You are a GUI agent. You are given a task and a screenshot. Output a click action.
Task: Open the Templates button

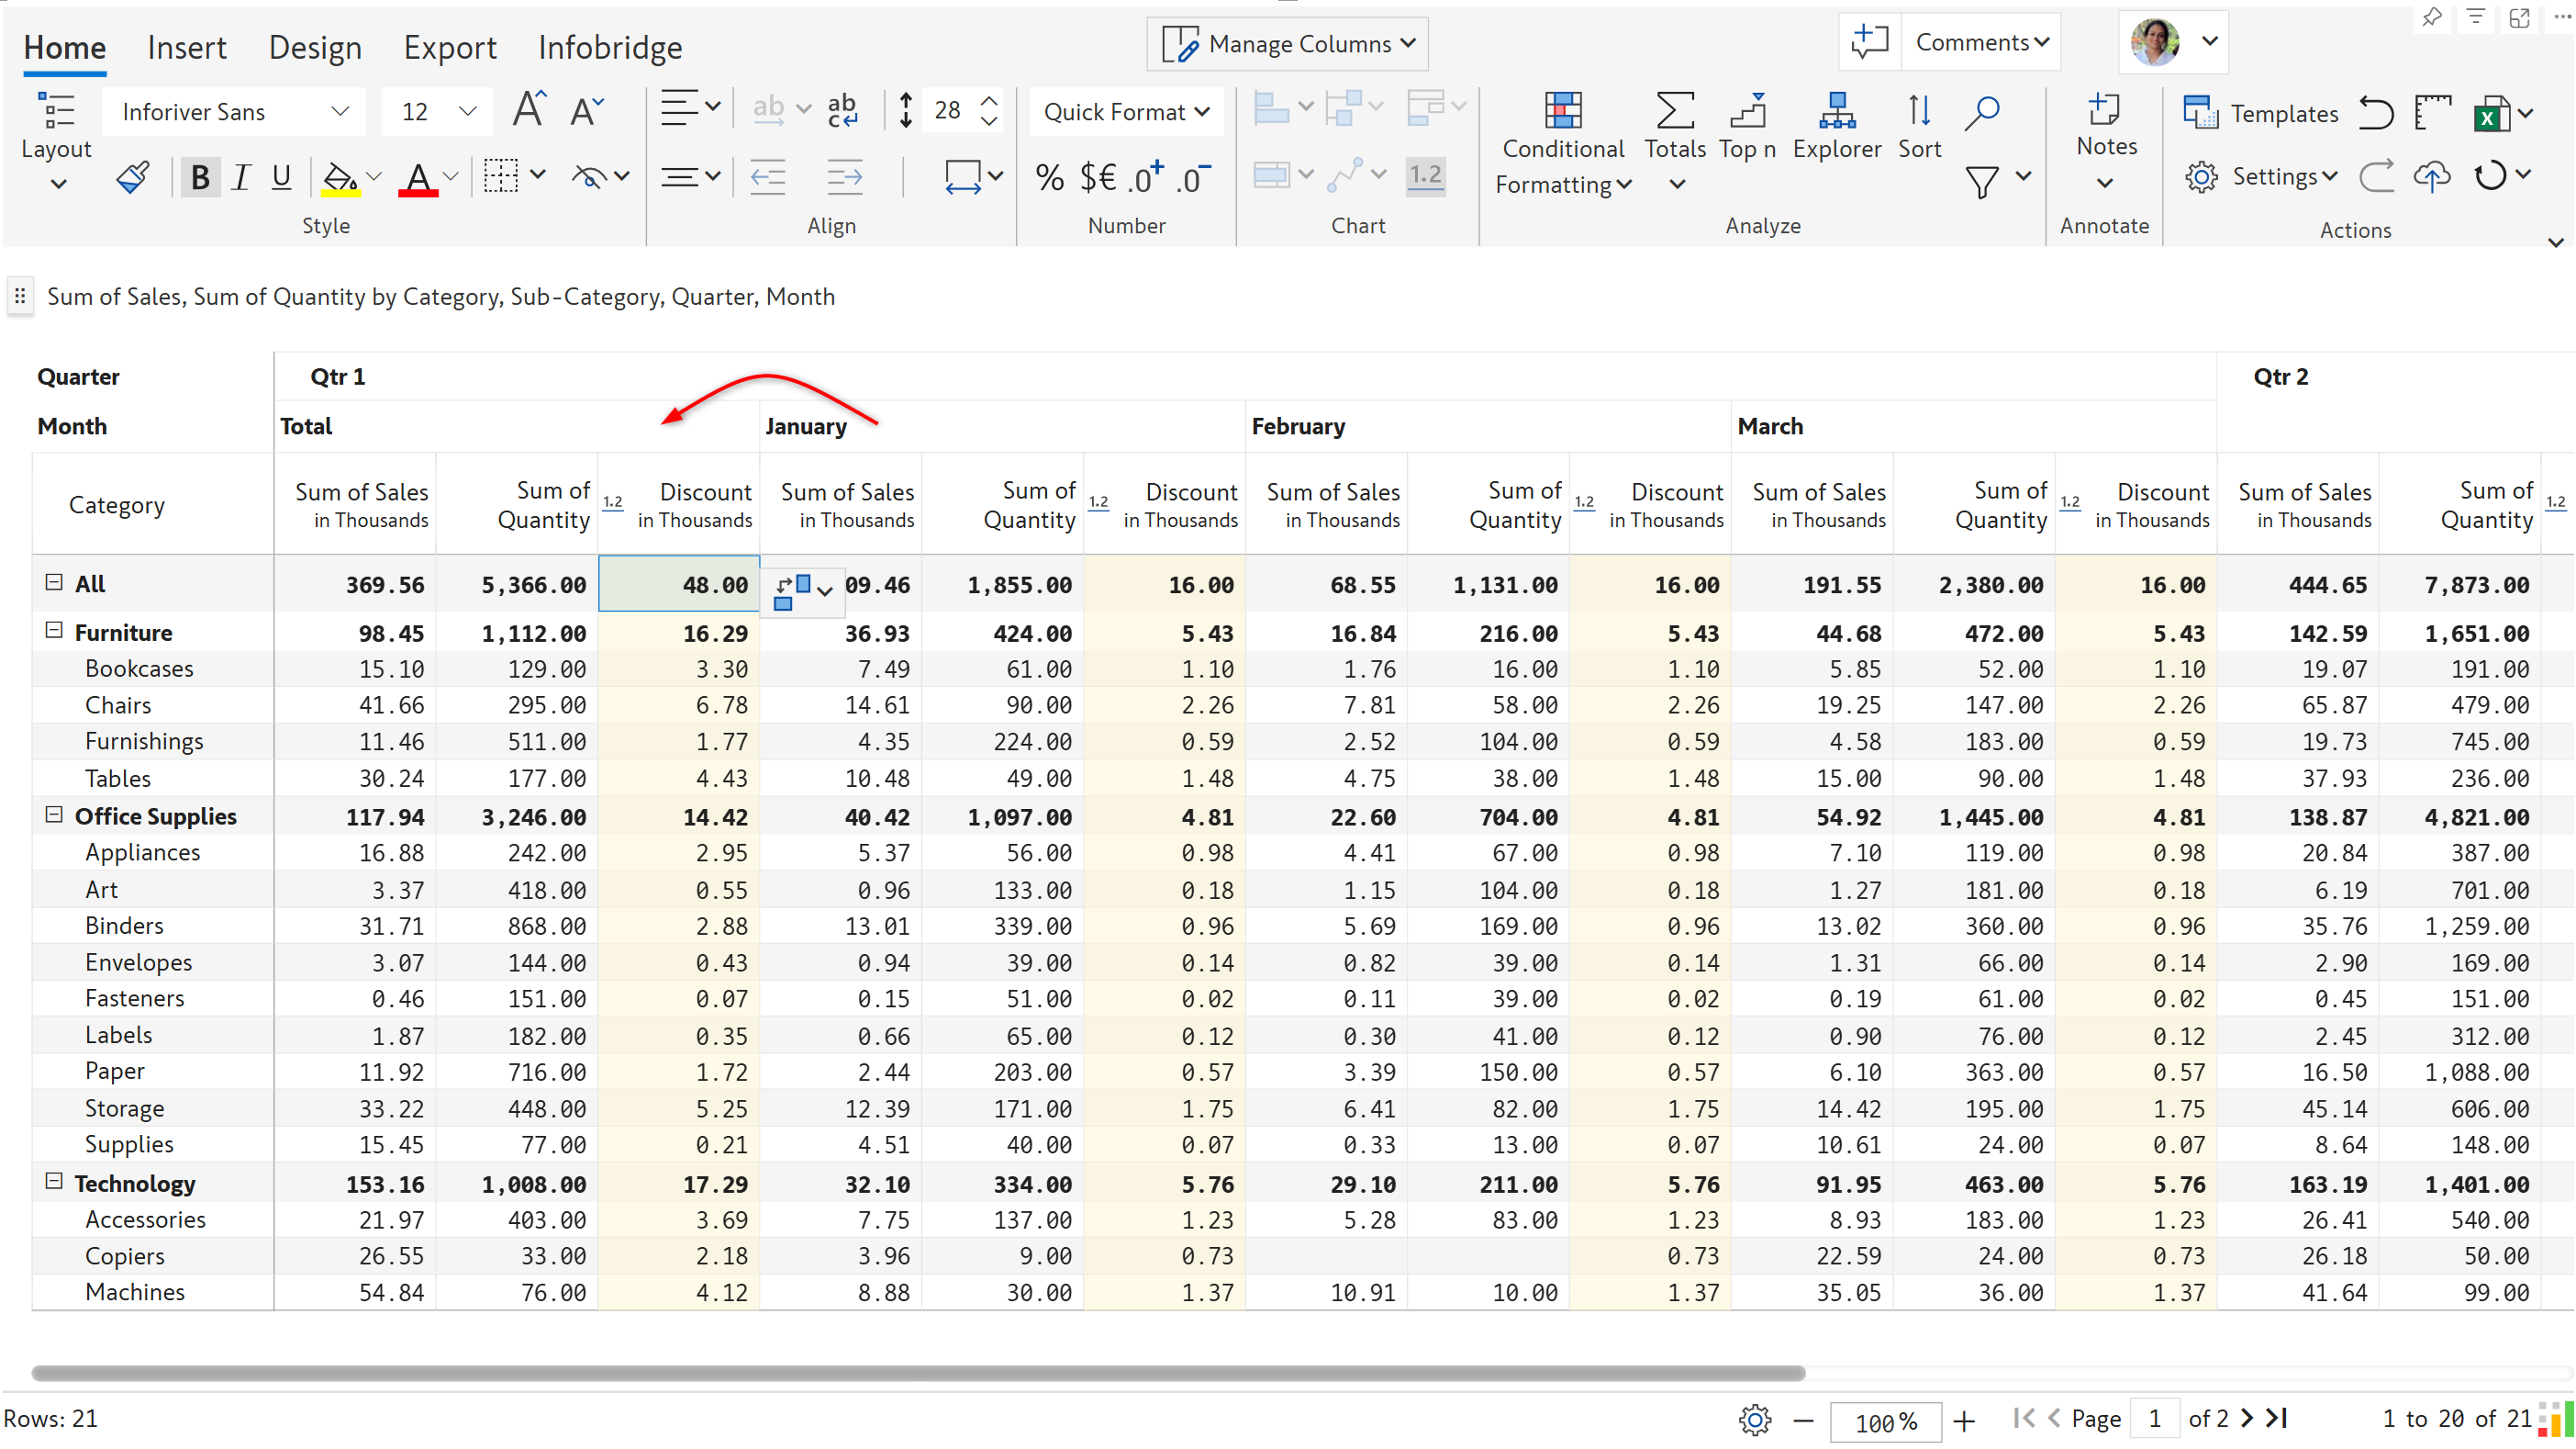[2261, 113]
